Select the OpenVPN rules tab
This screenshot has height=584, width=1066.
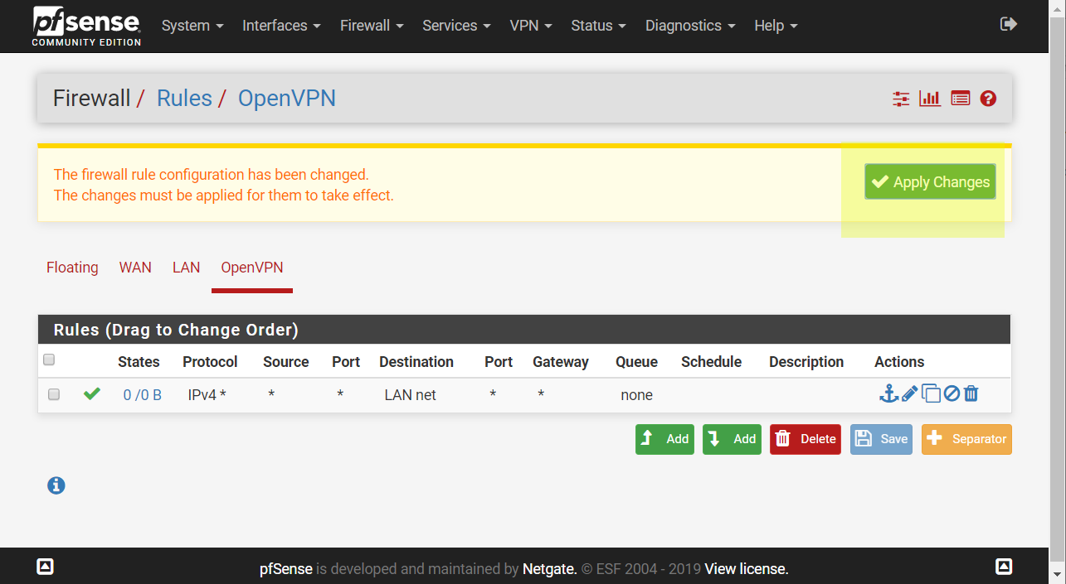pyautogui.click(x=252, y=268)
